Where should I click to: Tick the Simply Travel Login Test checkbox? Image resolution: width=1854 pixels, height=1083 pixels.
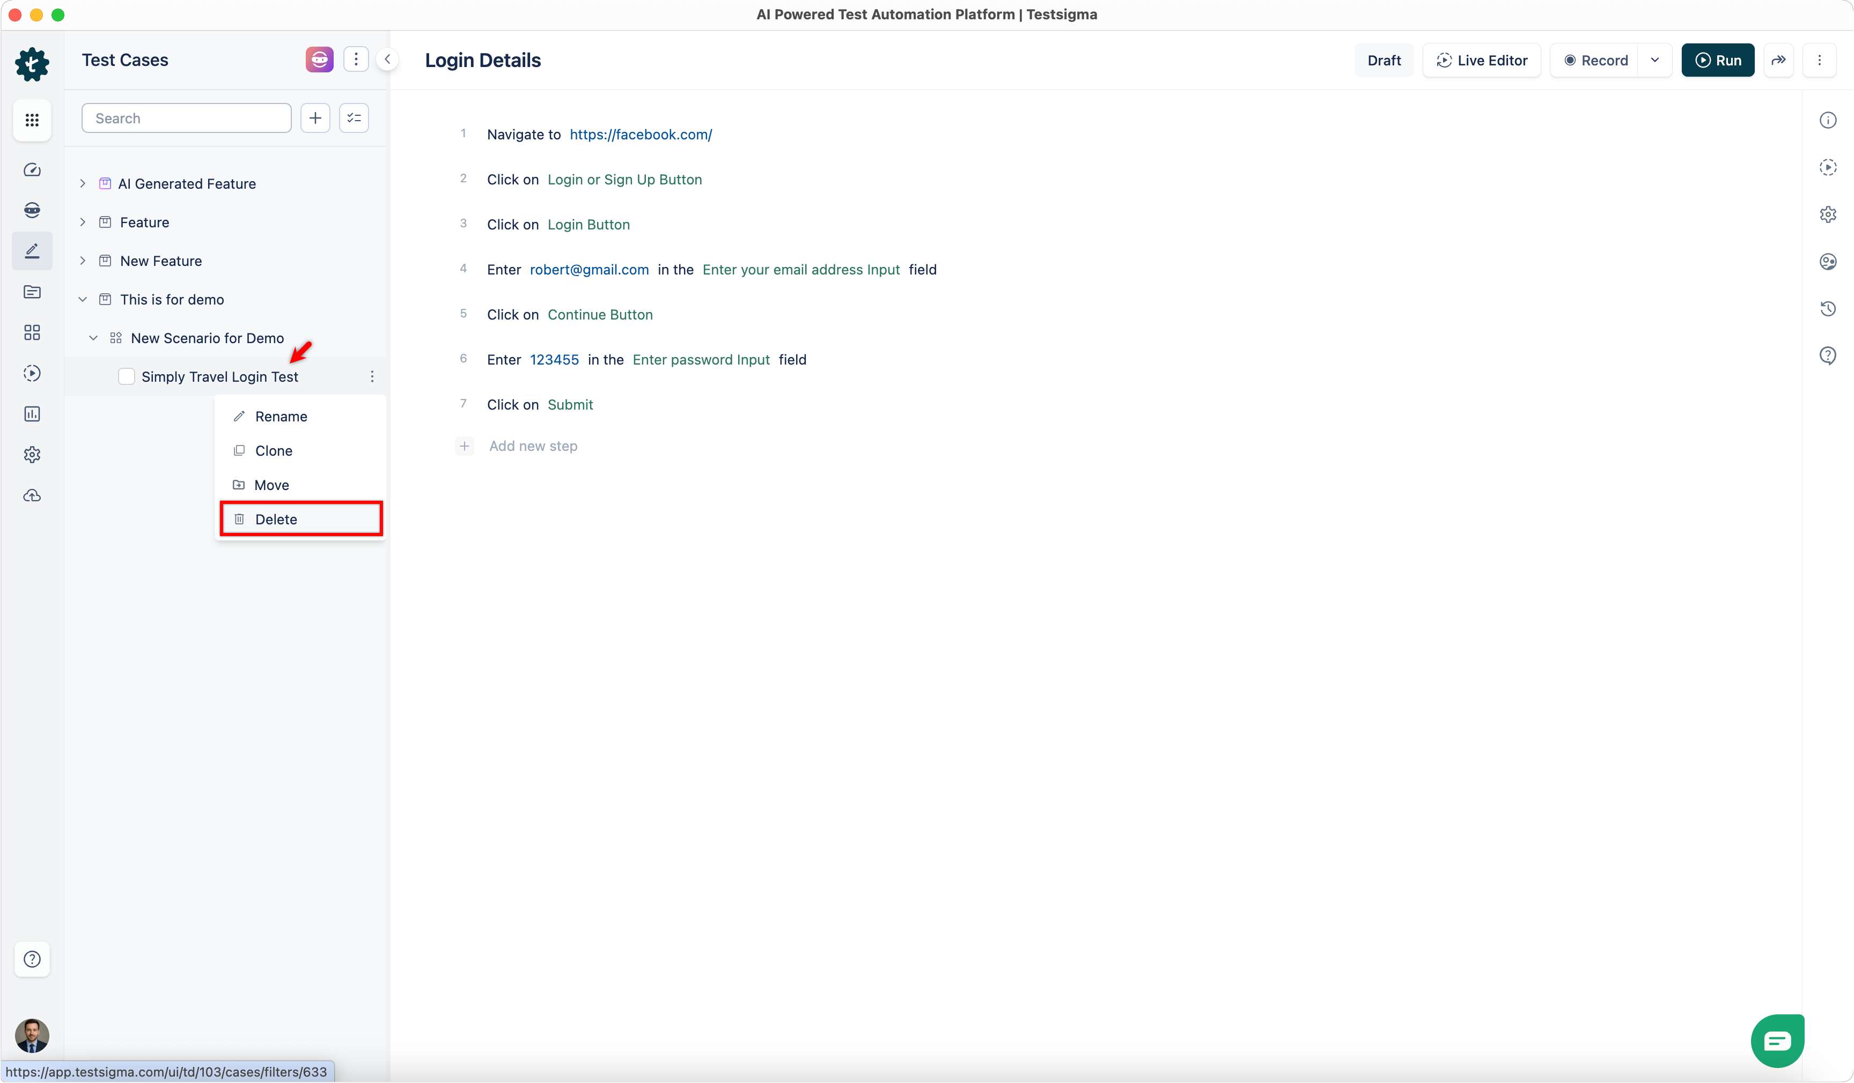(x=127, y=376)
